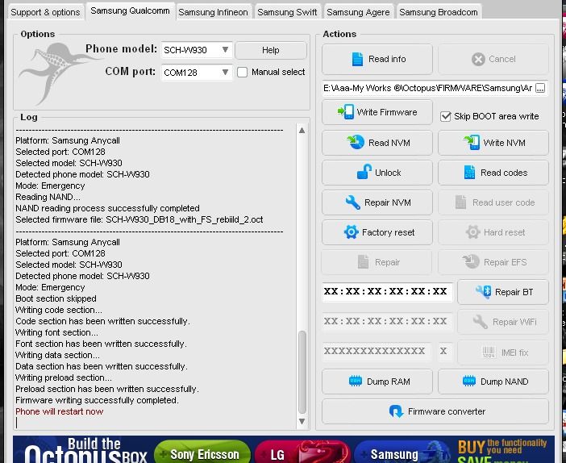Click 'Writing data section...' log line

[57, 355]
